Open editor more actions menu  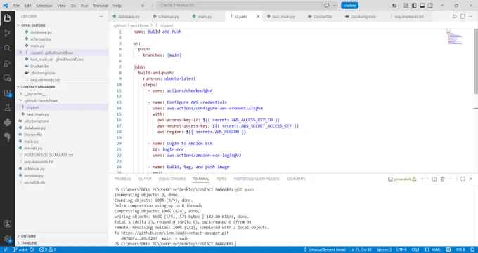click(471, 16)
